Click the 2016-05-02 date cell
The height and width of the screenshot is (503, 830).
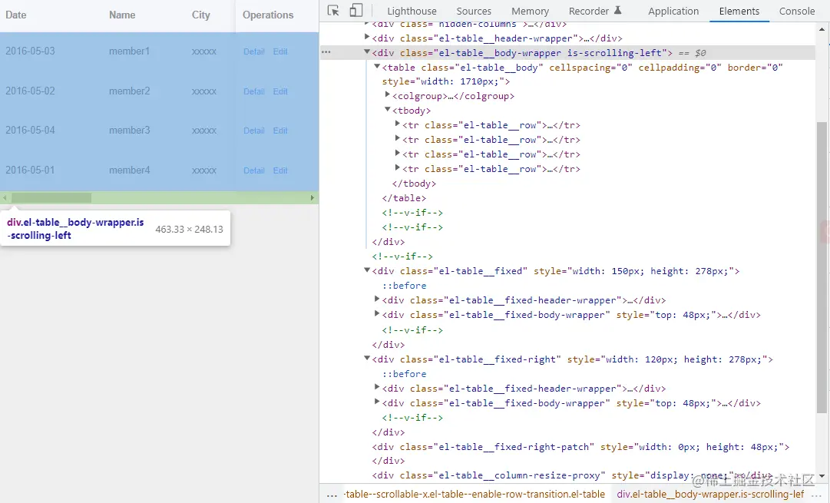[x=30, y=91]
